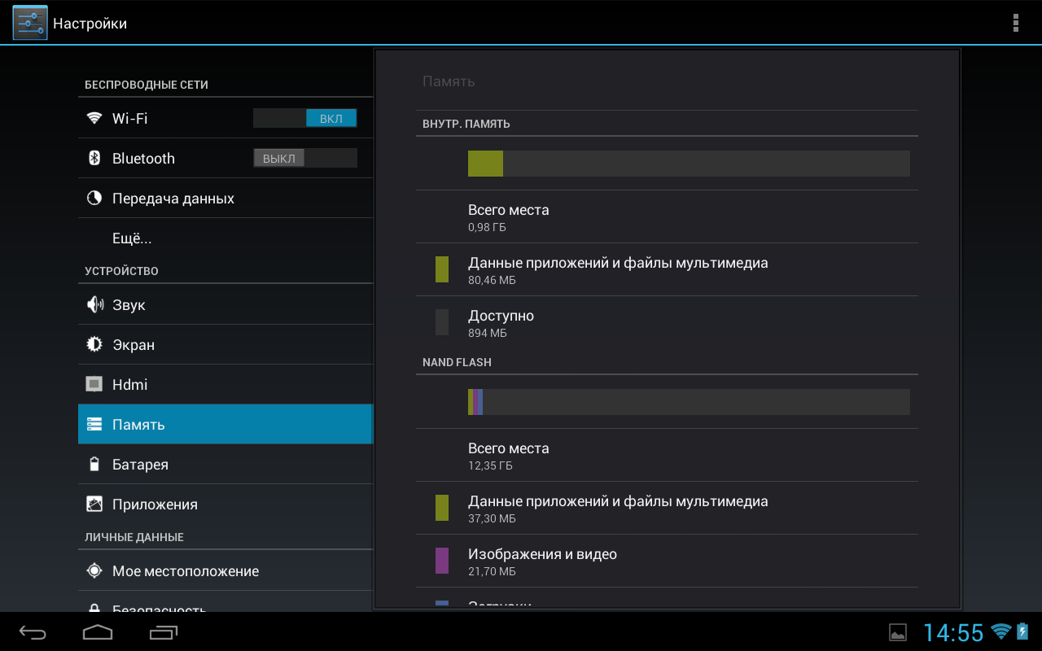The width and height of the screenshot is (1042, 651).
Task: Tap the internal Данные приложений 80,46 МБ row
Action: point(667,269)
